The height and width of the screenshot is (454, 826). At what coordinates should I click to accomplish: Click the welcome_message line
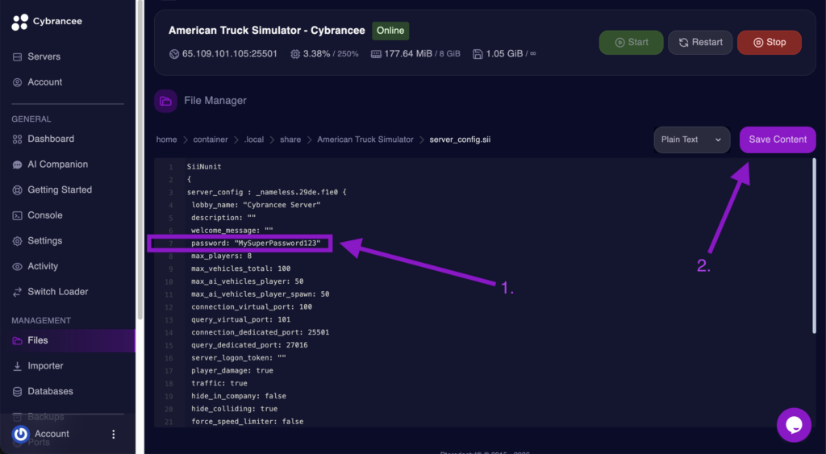coord(232,231)
